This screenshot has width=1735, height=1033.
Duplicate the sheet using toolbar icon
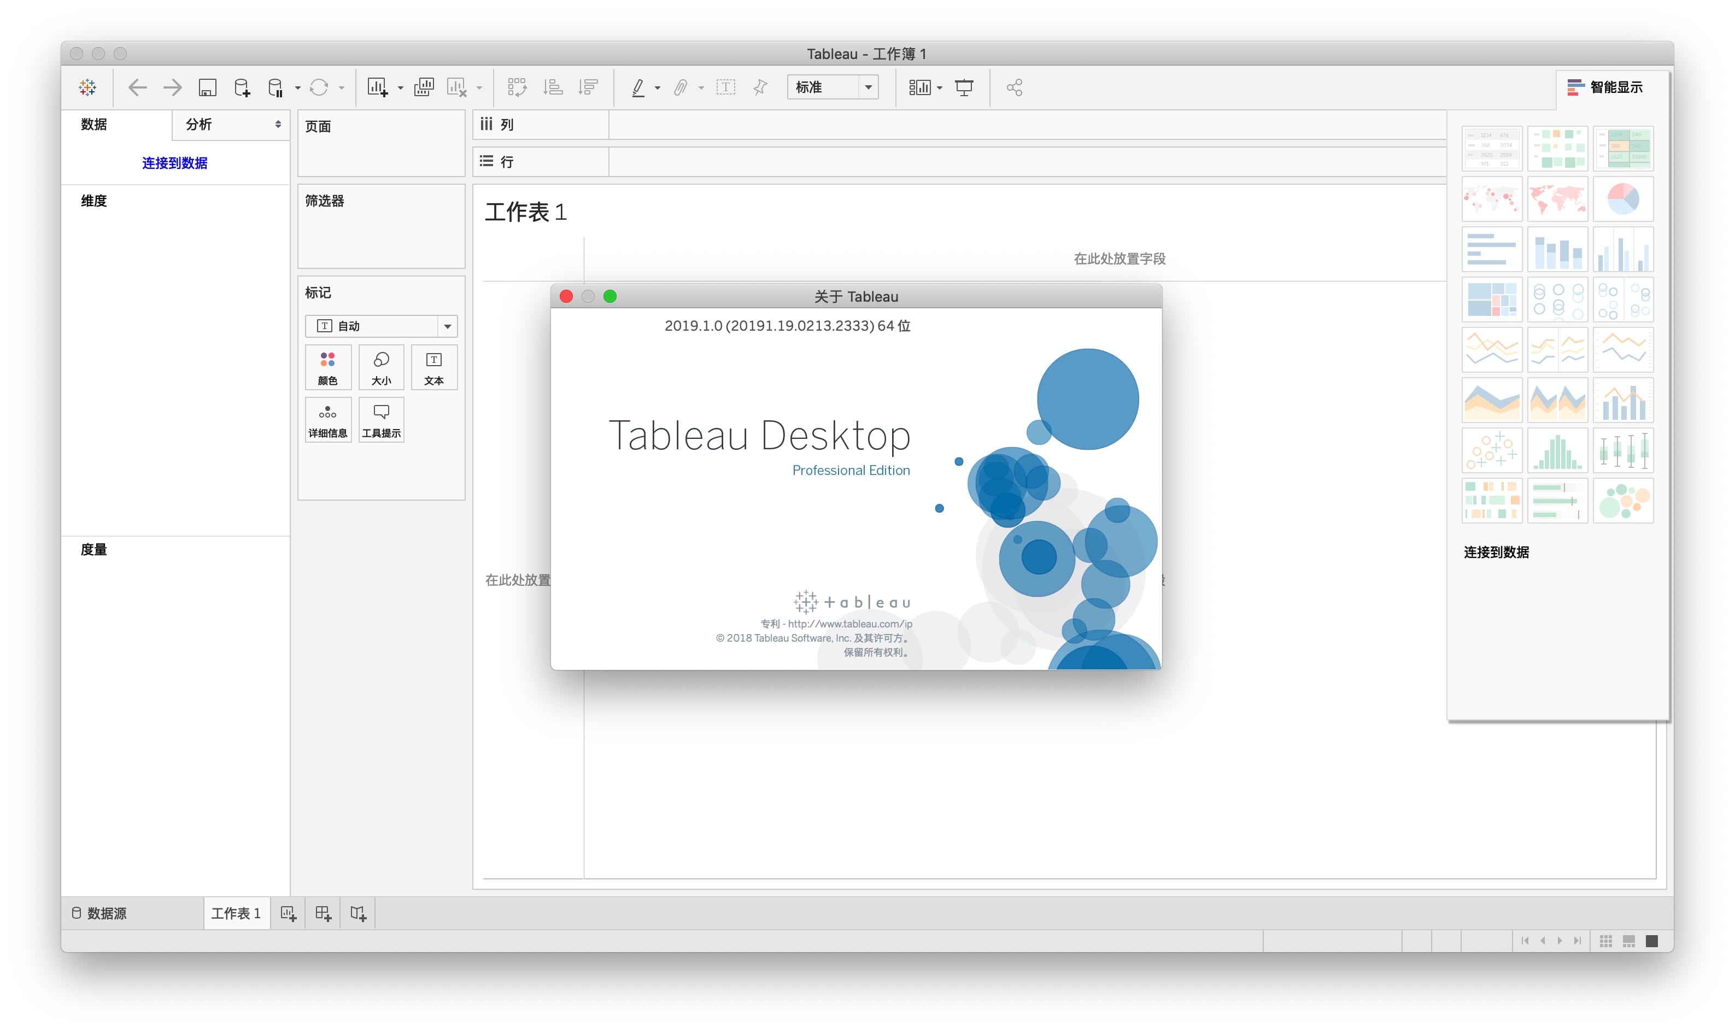click(424, 87)
